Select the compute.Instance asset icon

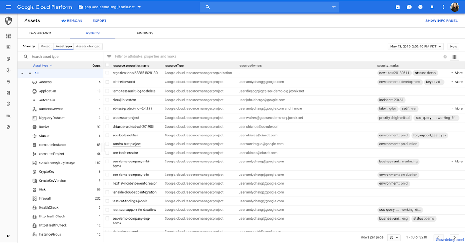tap(34, 145)
